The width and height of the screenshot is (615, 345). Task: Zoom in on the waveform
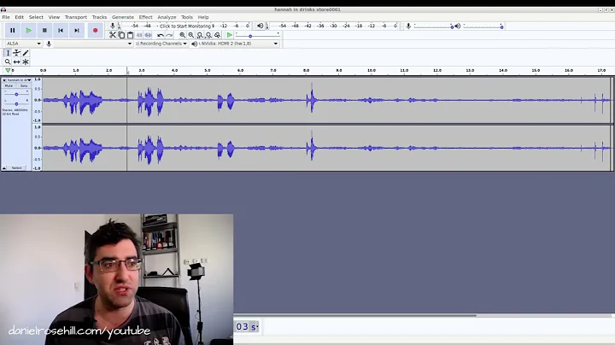183,35
